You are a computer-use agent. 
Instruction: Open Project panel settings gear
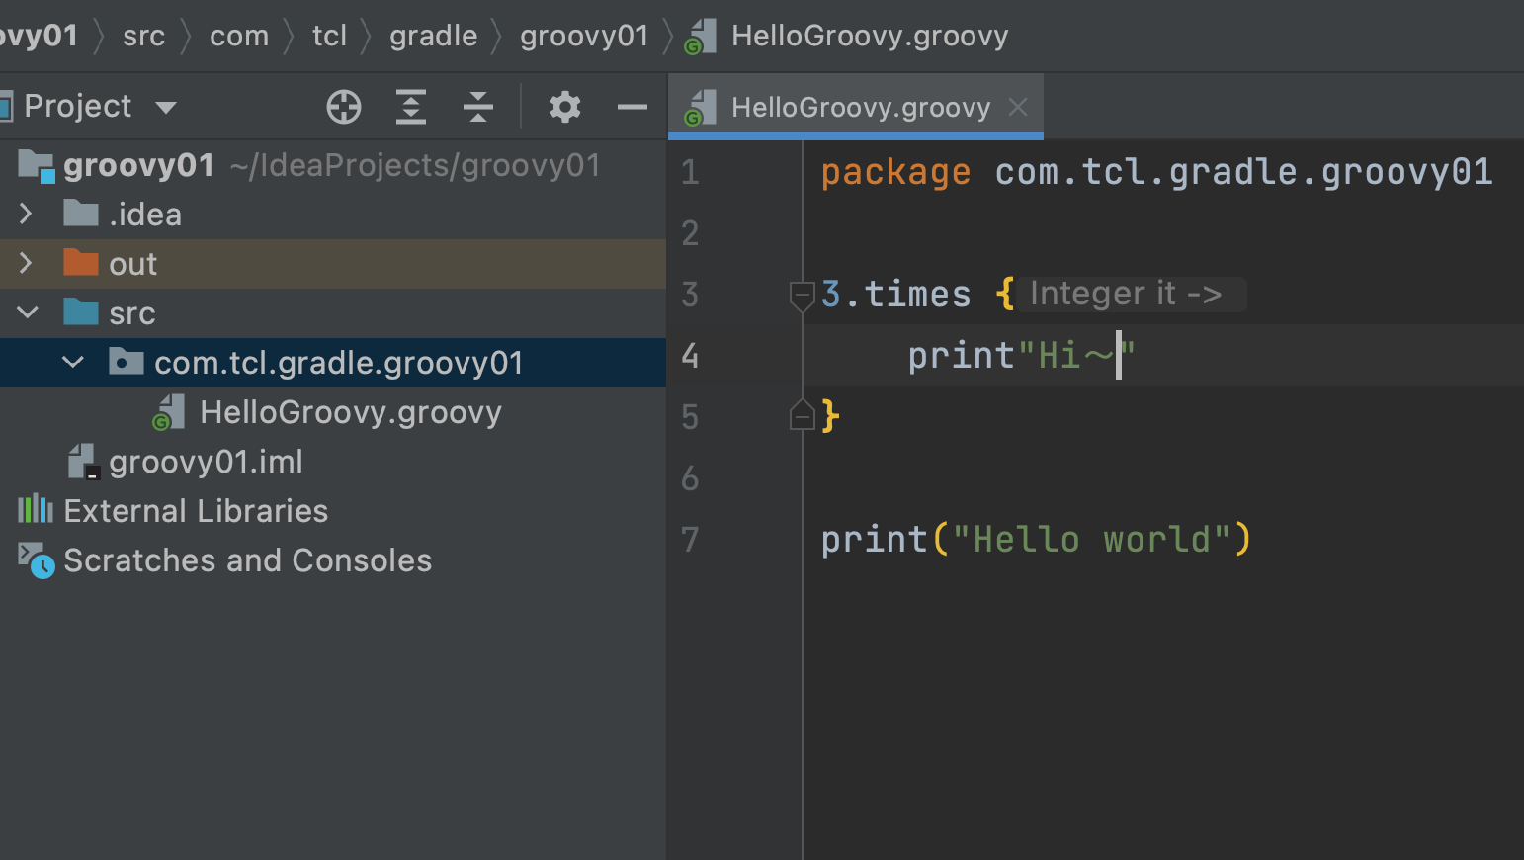564,107
